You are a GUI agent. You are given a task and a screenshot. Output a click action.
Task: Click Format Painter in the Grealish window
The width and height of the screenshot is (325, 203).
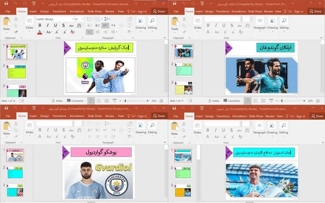coord(16,32)
